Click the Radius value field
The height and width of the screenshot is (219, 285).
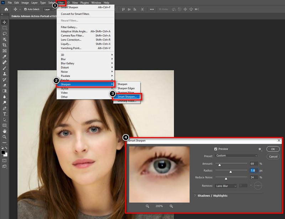pyautogui.click(x=254, y=171)
